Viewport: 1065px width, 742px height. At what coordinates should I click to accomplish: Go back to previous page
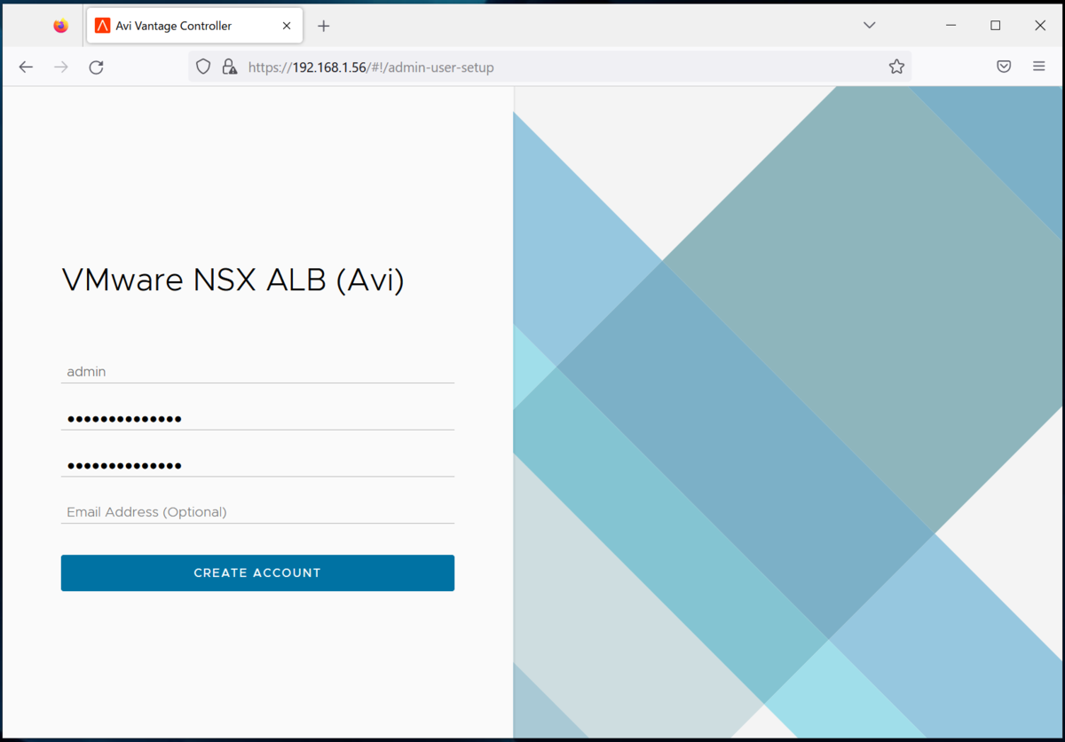[x=26, y=67]
